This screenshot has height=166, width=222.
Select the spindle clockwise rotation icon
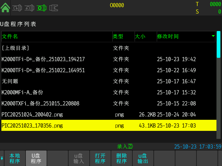[17, 8]
